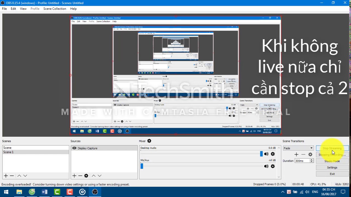
Task: Open Cốc Cốc browser from taskbar
Action: [x=32, y=192]
